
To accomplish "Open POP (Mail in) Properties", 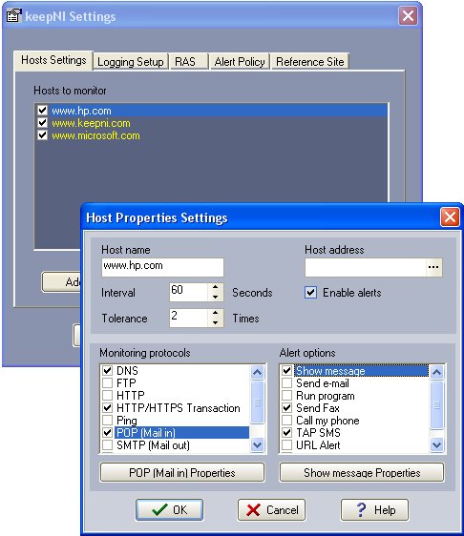I will click(x=182, y=472).
